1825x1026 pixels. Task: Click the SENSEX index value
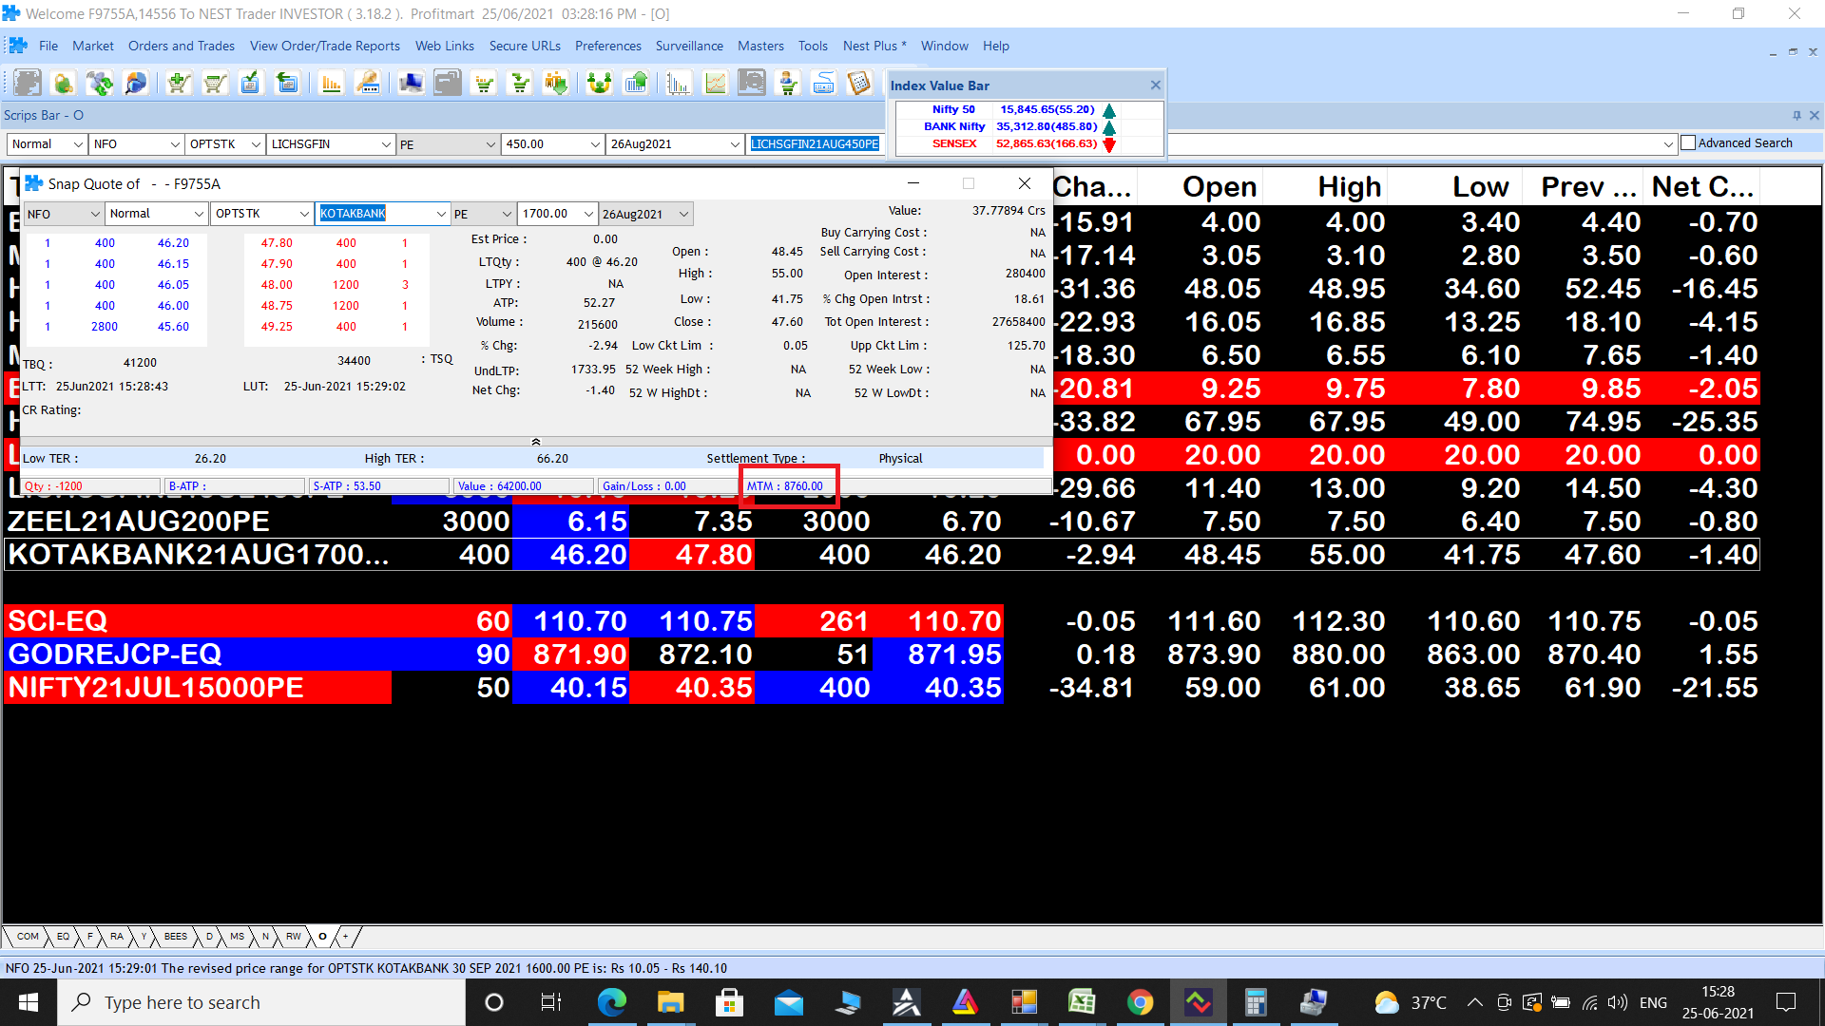[x=1046, y=144]
